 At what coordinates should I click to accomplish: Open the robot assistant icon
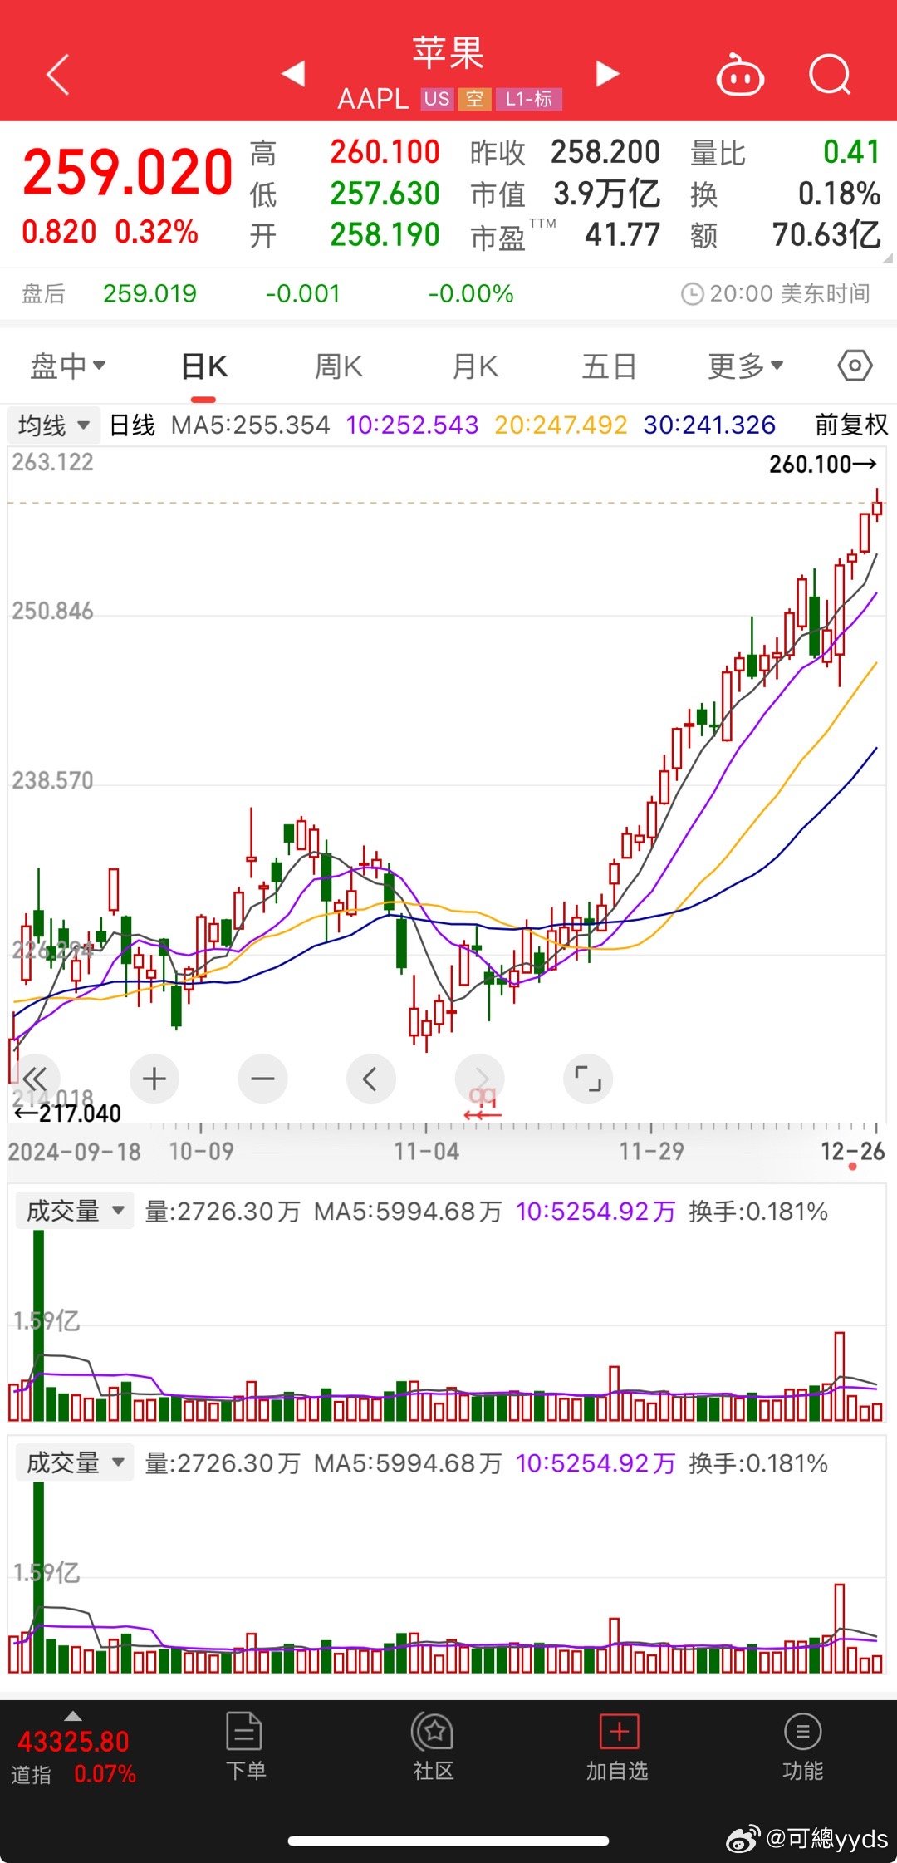point(740,75)
